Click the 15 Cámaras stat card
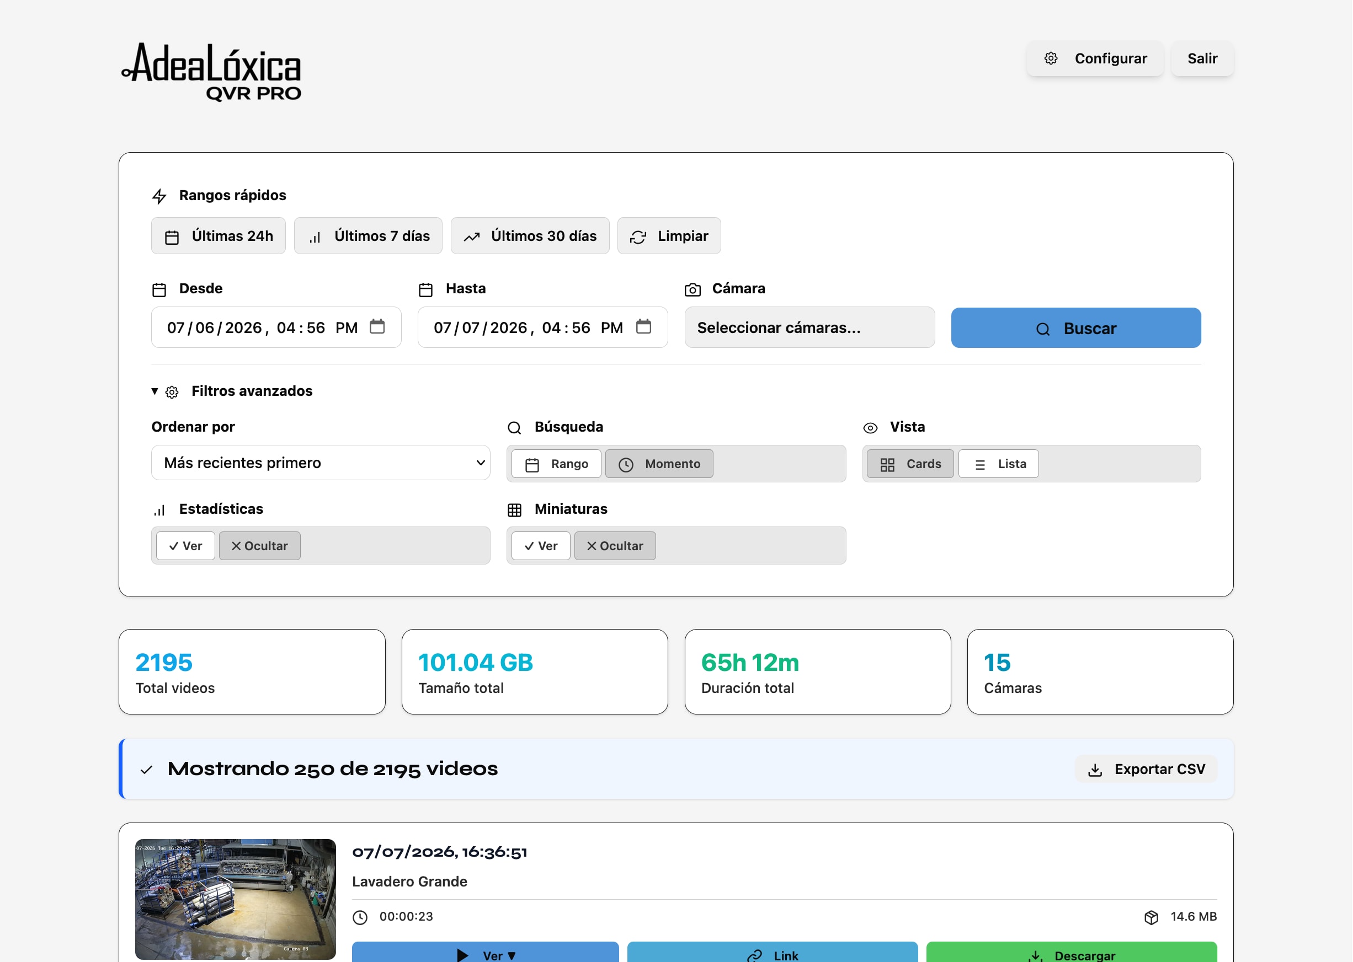 [1100, 671]
